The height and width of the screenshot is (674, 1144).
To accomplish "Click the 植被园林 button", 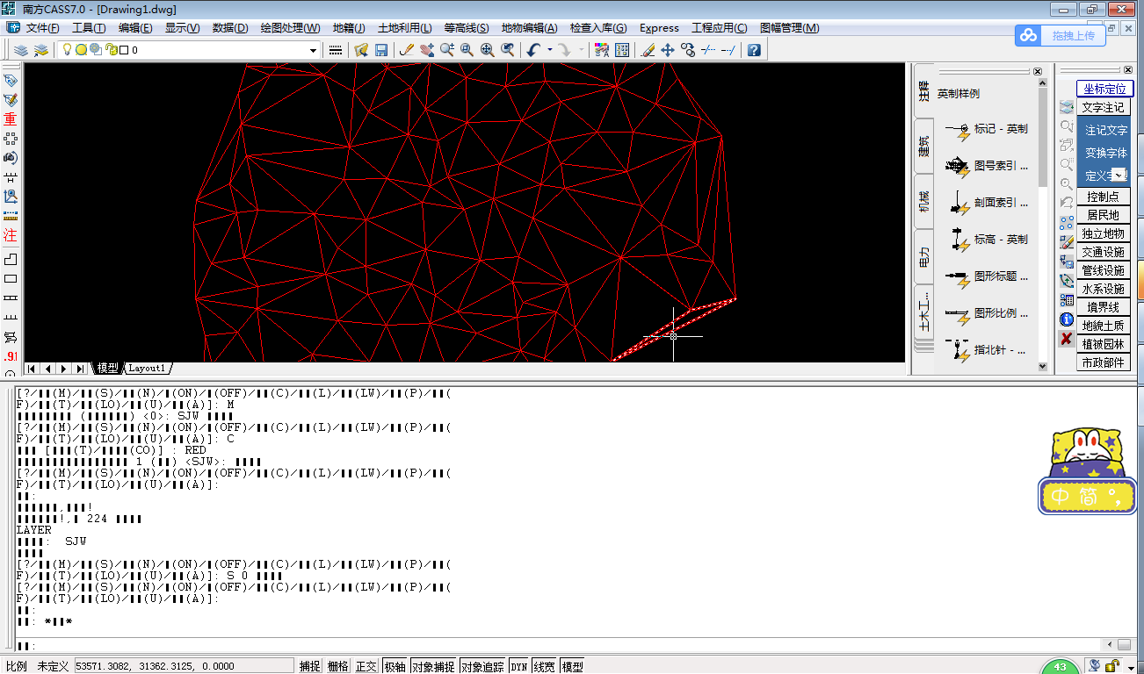I will click(x=1103, y=344).
